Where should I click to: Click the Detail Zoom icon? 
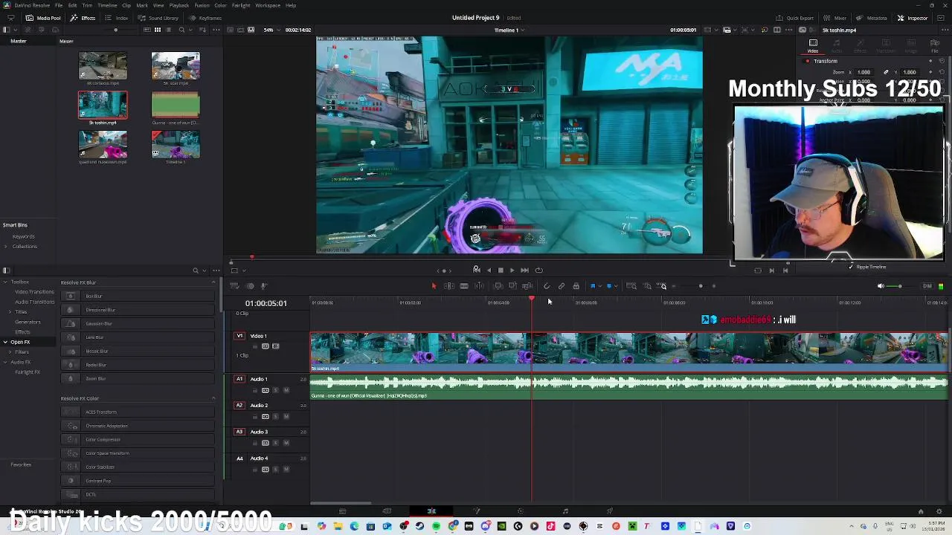click(647, 286)
